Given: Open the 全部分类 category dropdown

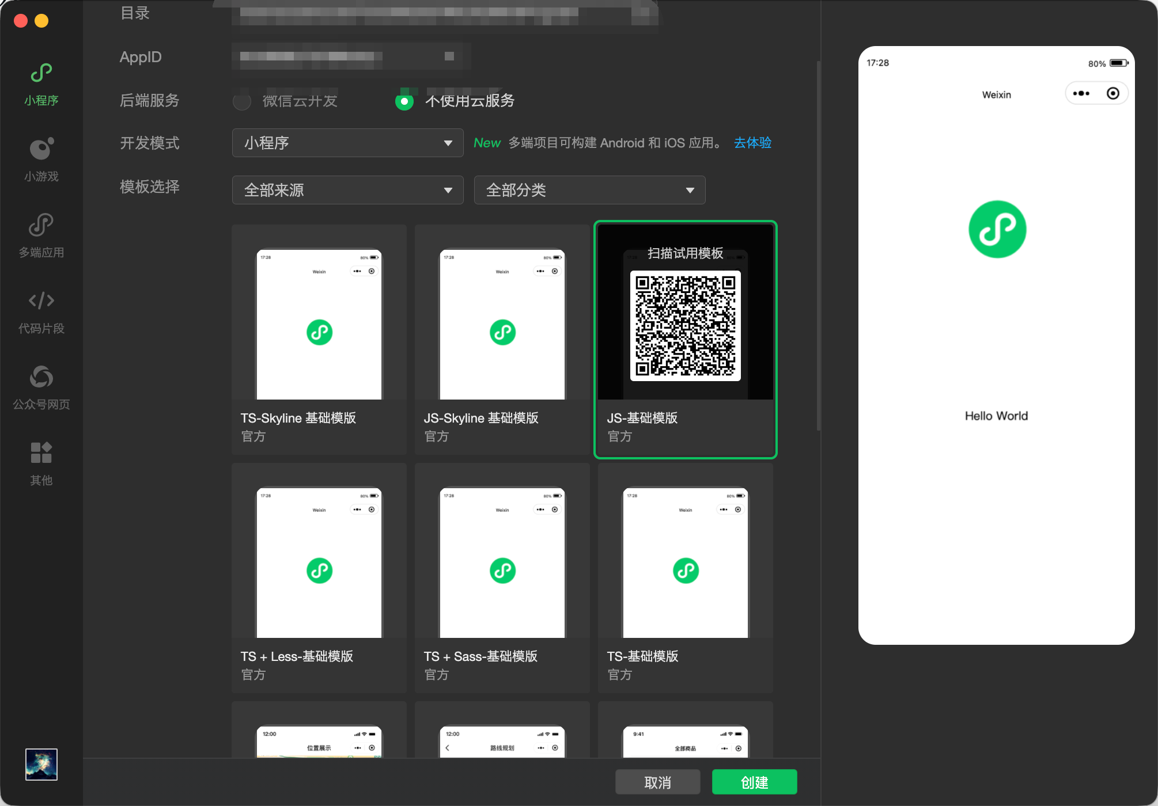Looking at the screenshot, I should click(589, 190).
